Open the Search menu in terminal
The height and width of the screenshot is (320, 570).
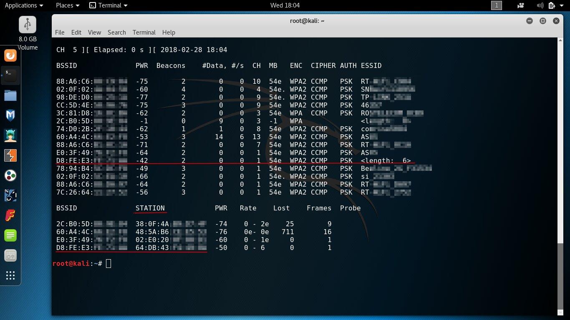(x=116, y=32)
